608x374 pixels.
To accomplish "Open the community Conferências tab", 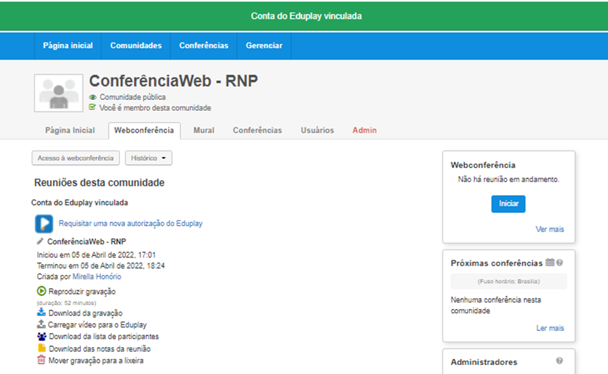I will [x=257, y=130].
